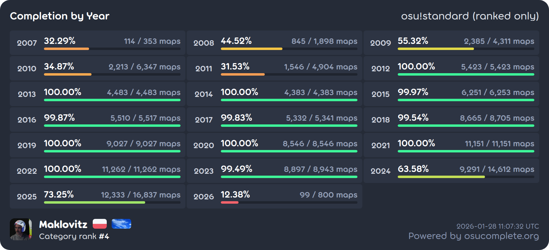This screenshot has height=250, width=549.
Task: Select the 2012 year card
Action: click(x=451, y=68)
